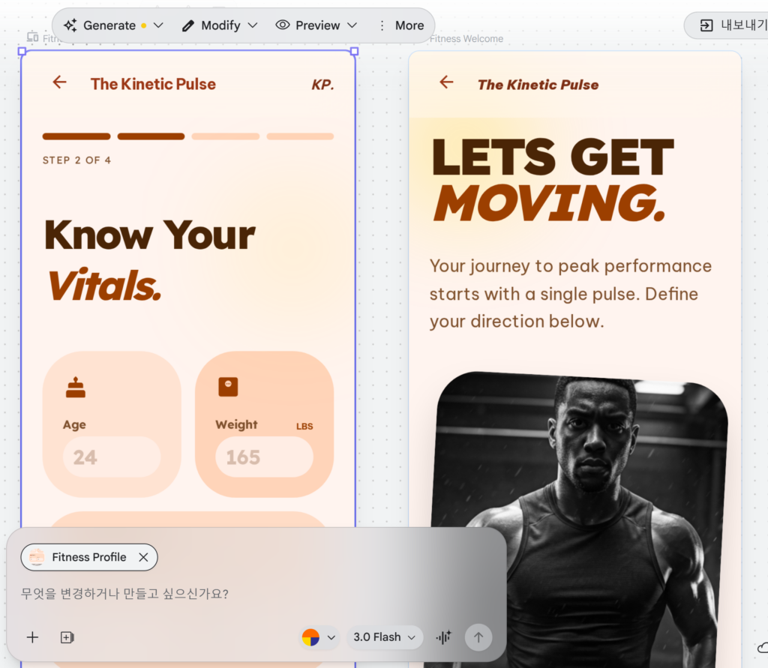Expand the Preview dropdown chevron
Image resolution: width=768 pixels, height=668 pixels.
tap(352, 25)
